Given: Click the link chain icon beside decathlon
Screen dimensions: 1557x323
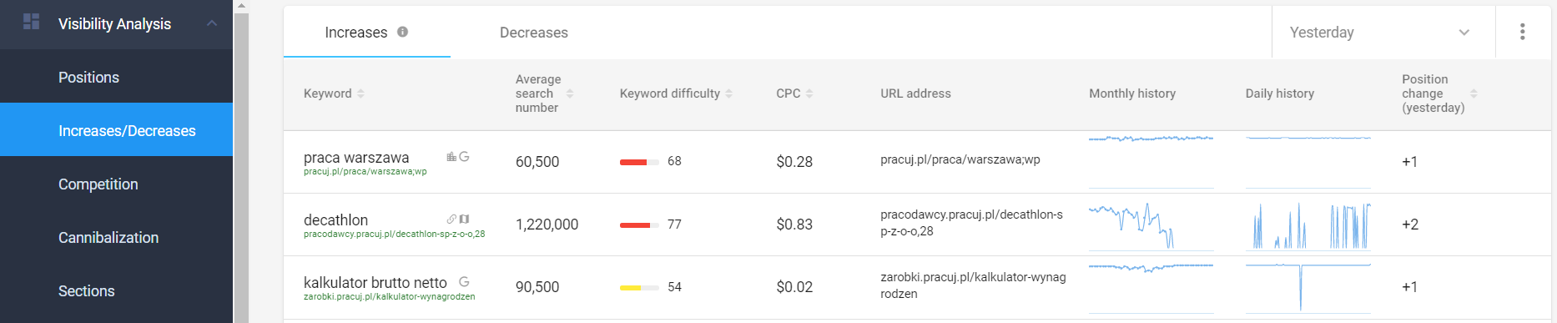Looking at the screenshot, I should tap(451, 219).
